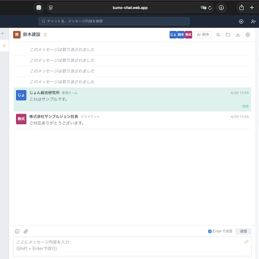This screenshot has height=259, width=259.
Task: Click the add user icon in the top navy bar
Action: (253, 22)
